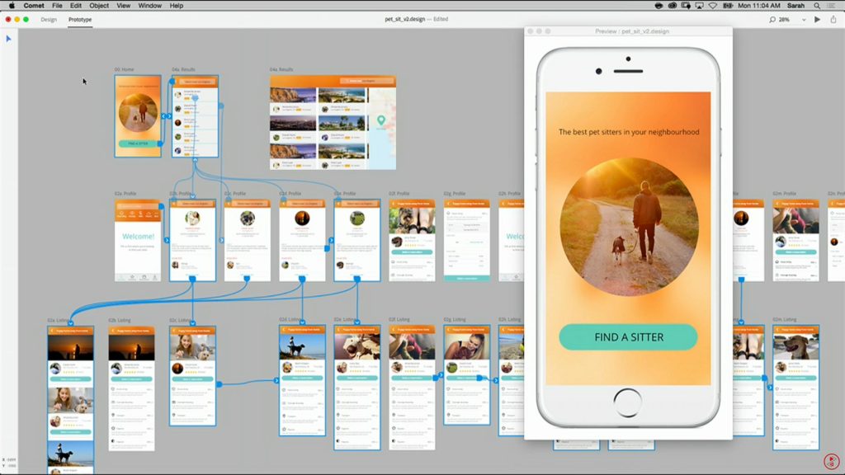Click the wire handle right of 02c. Listing
845x475 pixels.
coord(219,384)
